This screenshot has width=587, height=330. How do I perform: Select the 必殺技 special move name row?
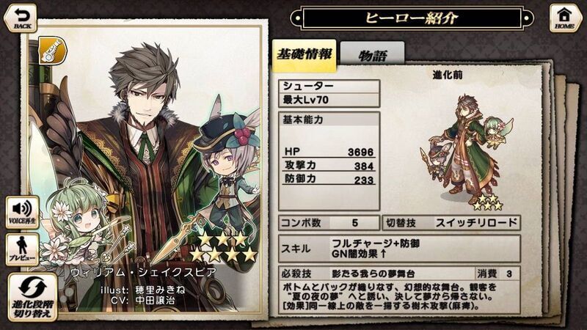pos(376,274)
